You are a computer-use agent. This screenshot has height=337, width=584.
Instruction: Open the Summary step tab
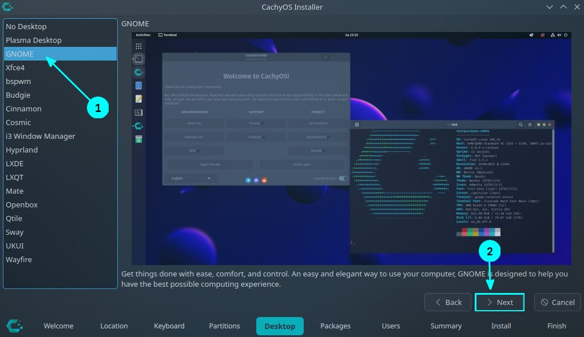click(x=446, y=326)
